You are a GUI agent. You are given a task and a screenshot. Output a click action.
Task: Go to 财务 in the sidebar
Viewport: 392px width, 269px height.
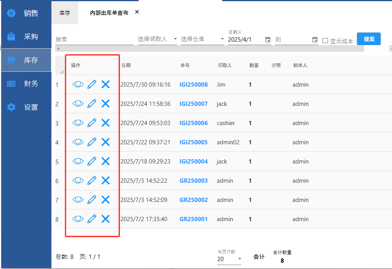[x=26, y=84]
